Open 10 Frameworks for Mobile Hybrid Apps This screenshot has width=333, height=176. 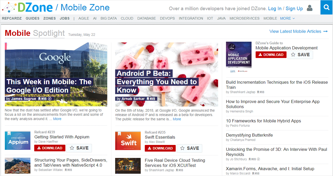(x=263, y=121)
